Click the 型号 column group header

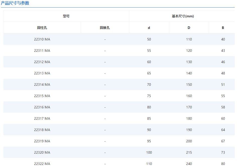tap(66, 16)
